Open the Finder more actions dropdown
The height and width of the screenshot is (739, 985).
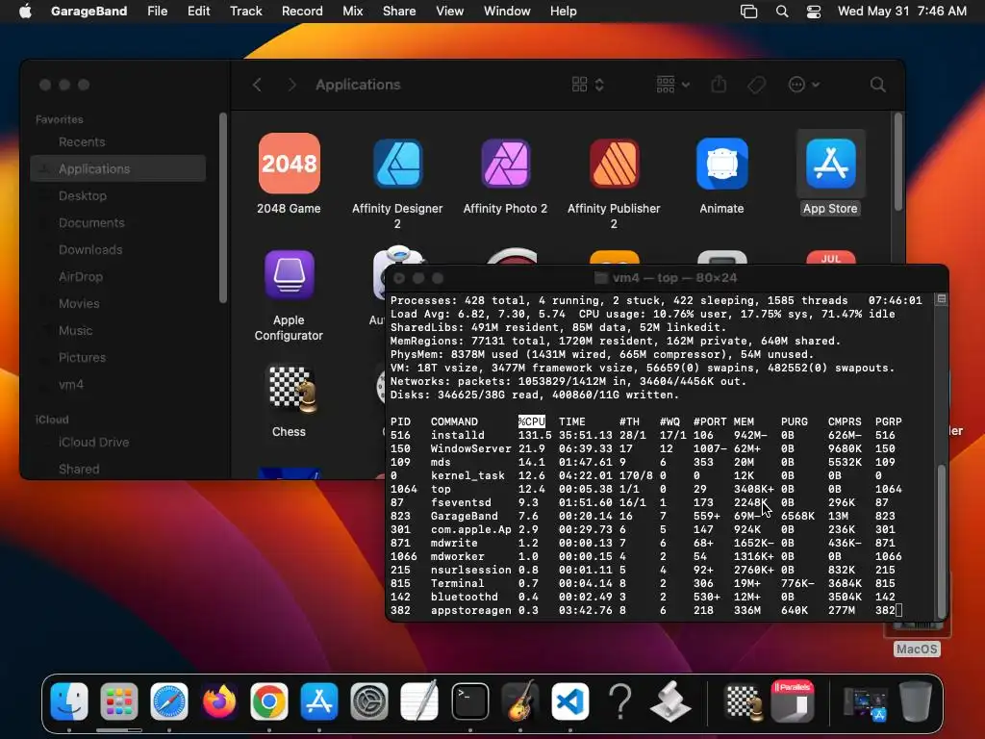pos(803,85)
